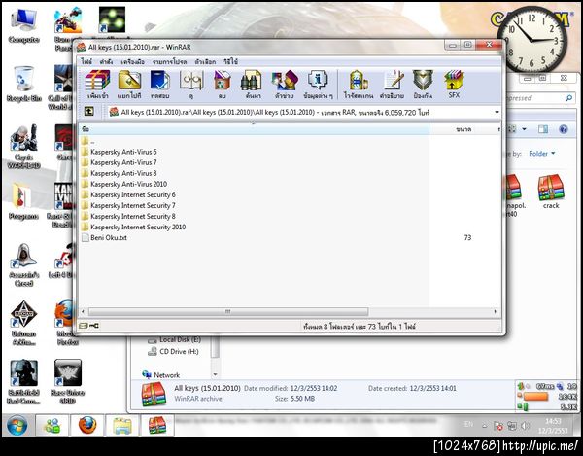Select the Kaspersky Internet Security 8 folder
Screen dimensions: 583x456
point(128,217)
